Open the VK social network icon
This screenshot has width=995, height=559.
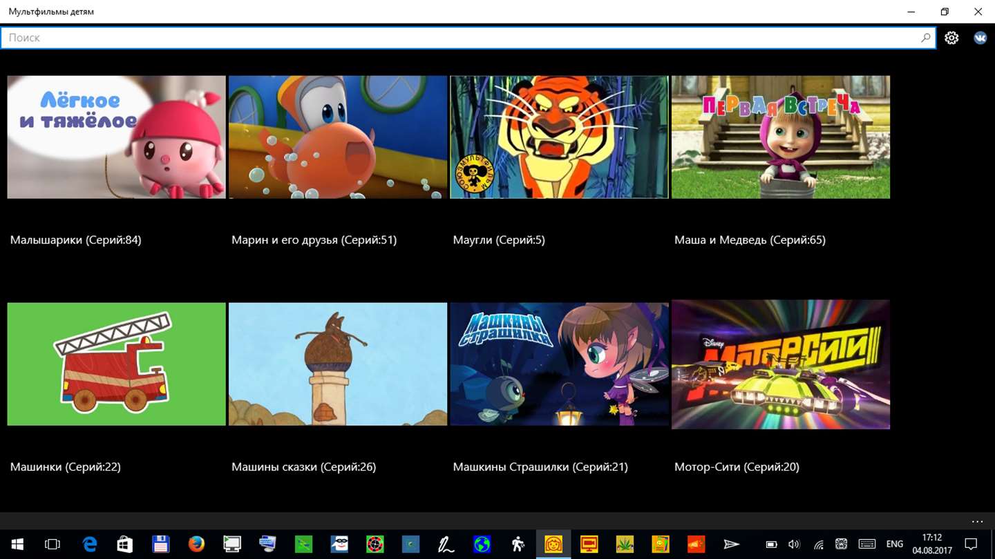[x=980, y=38]
